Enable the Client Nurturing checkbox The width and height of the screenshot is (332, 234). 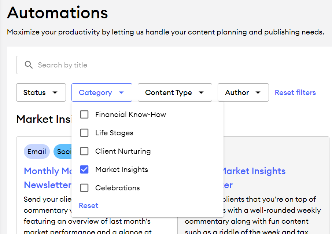click(84, 151)
